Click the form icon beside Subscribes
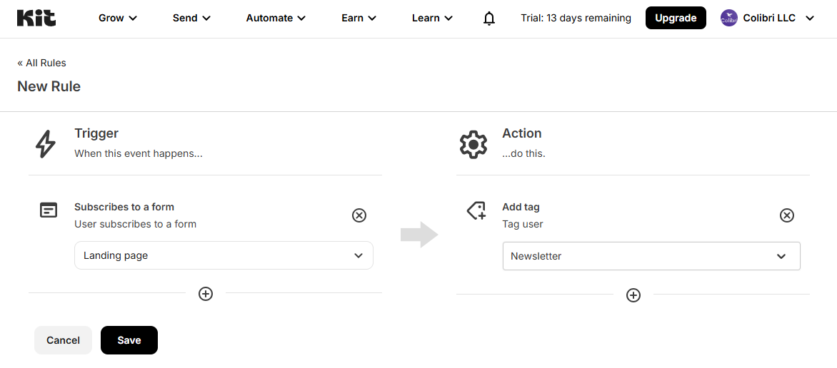837x368 pixels. [x=49, y=210]
